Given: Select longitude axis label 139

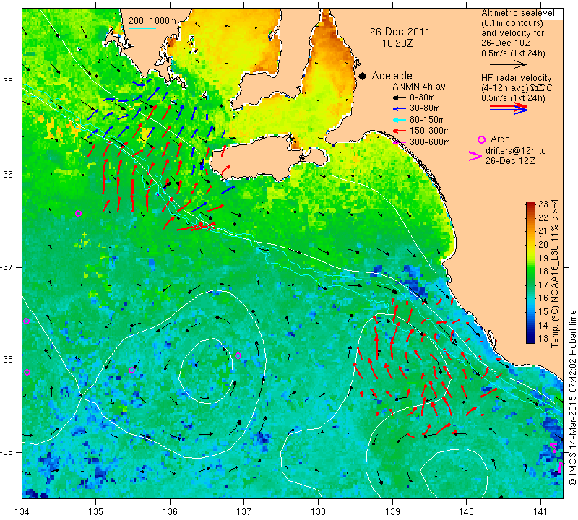Looking at the screenshot, I should (392, 512).
